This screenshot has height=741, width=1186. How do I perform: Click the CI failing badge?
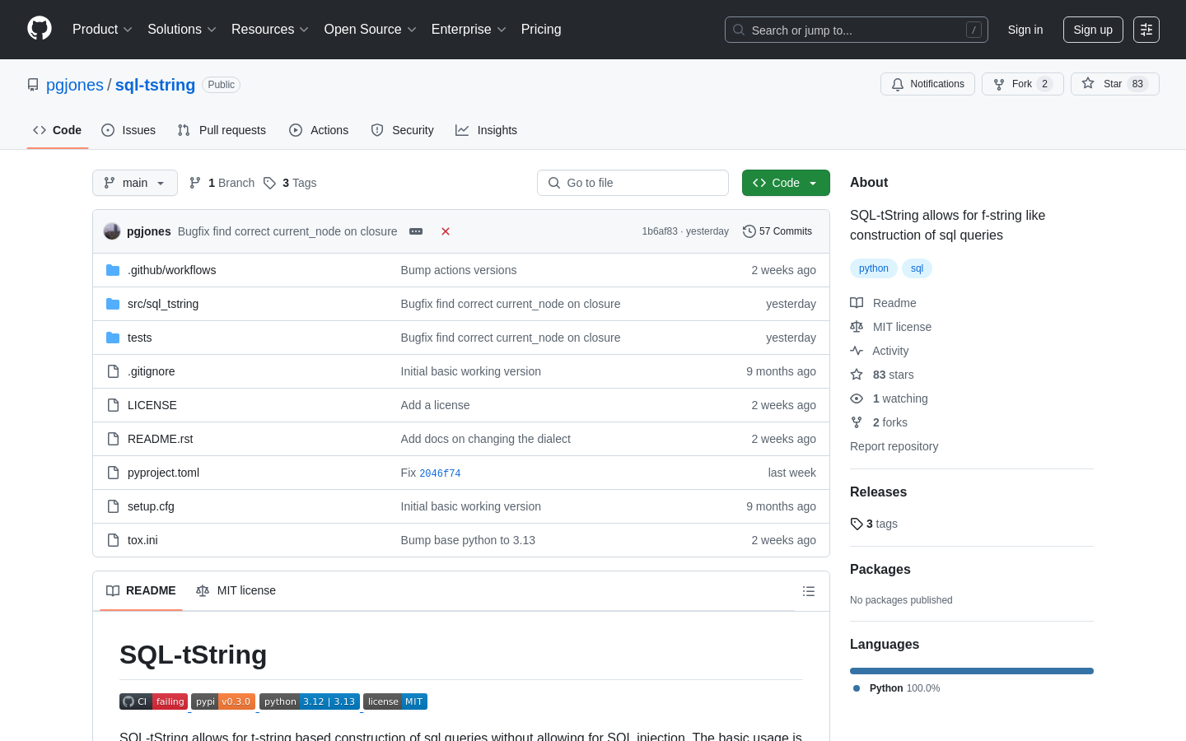(153, 701)
